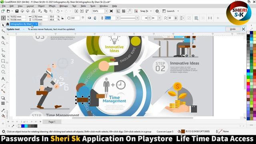Image resolution: width=256 pixels, height=144 pixels.
Task: Select the Crop tool
Action: (x=3, y=38)
